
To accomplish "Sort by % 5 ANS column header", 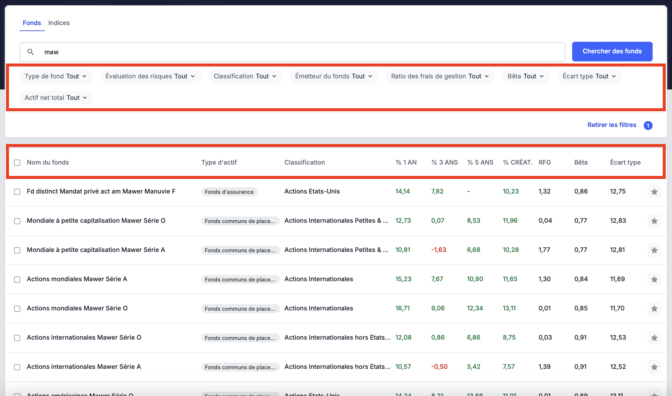I will [480, 163].
